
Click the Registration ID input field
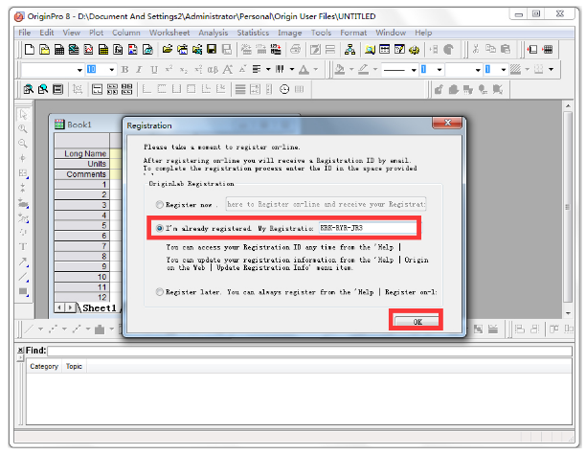click(367, 228)
